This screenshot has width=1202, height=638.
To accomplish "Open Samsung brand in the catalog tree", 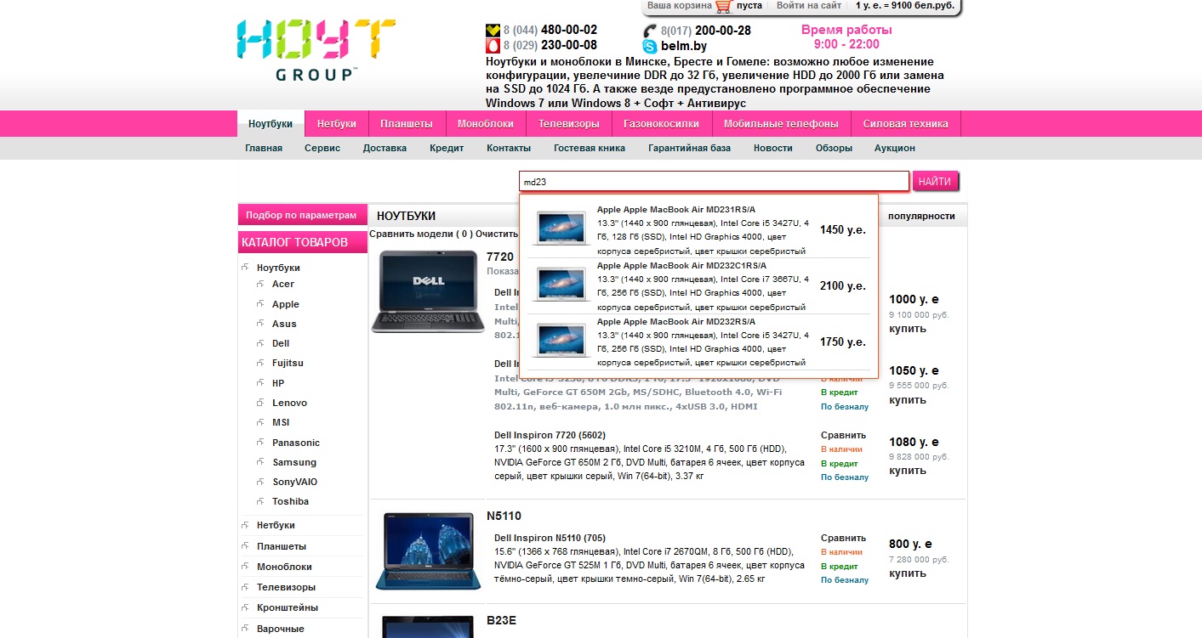I will tap(294, 462).
